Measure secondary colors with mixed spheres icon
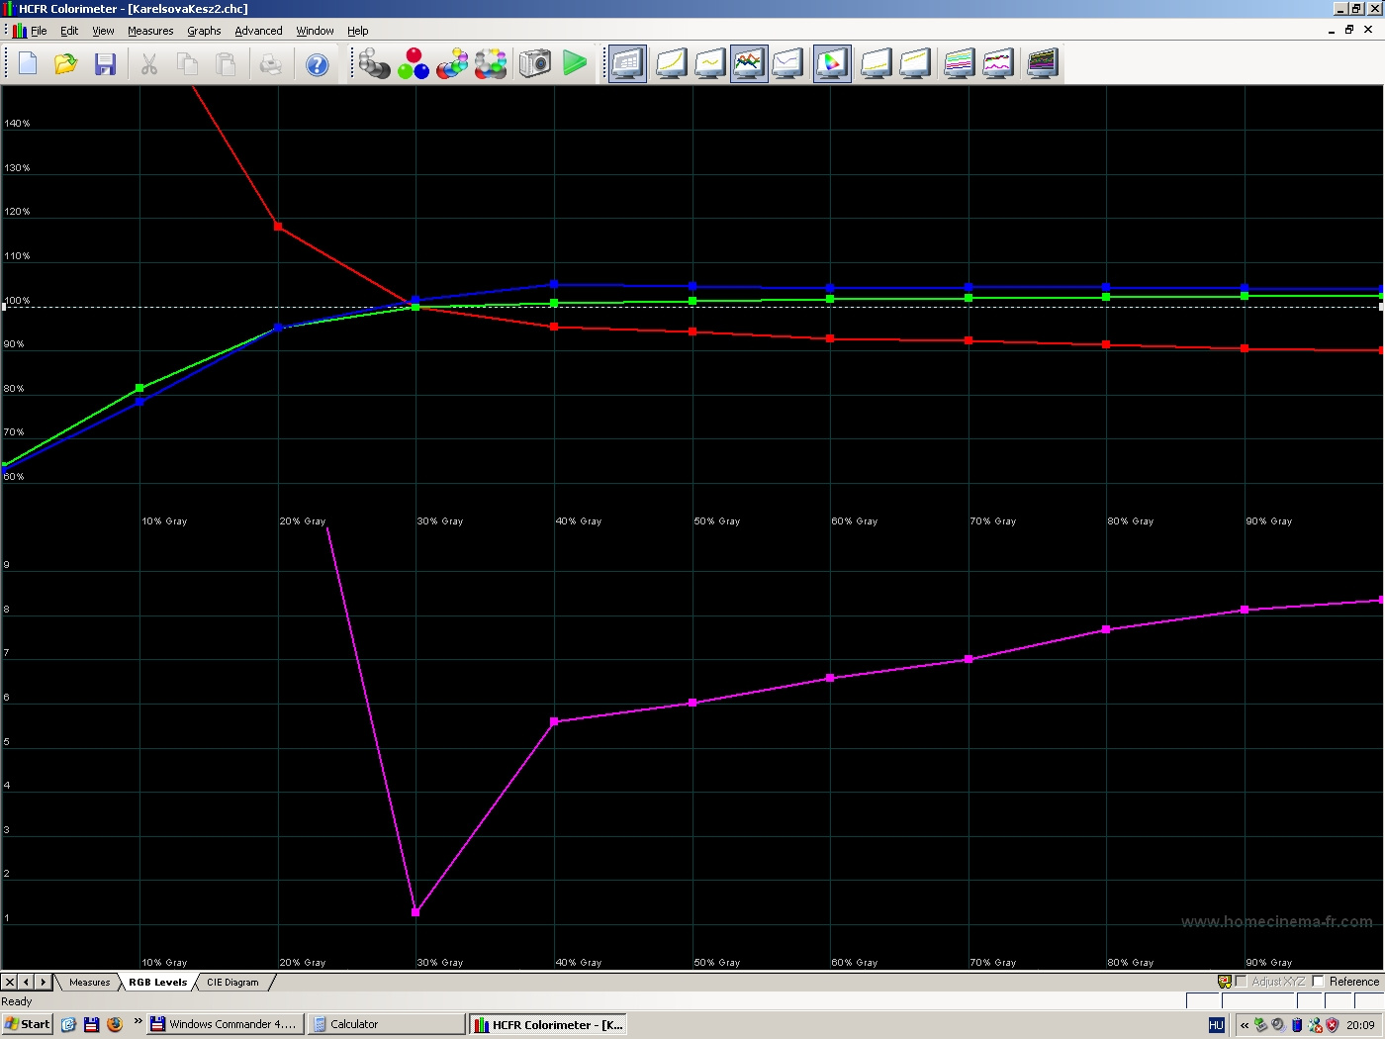1385x1039 pixels. (452, 64)
